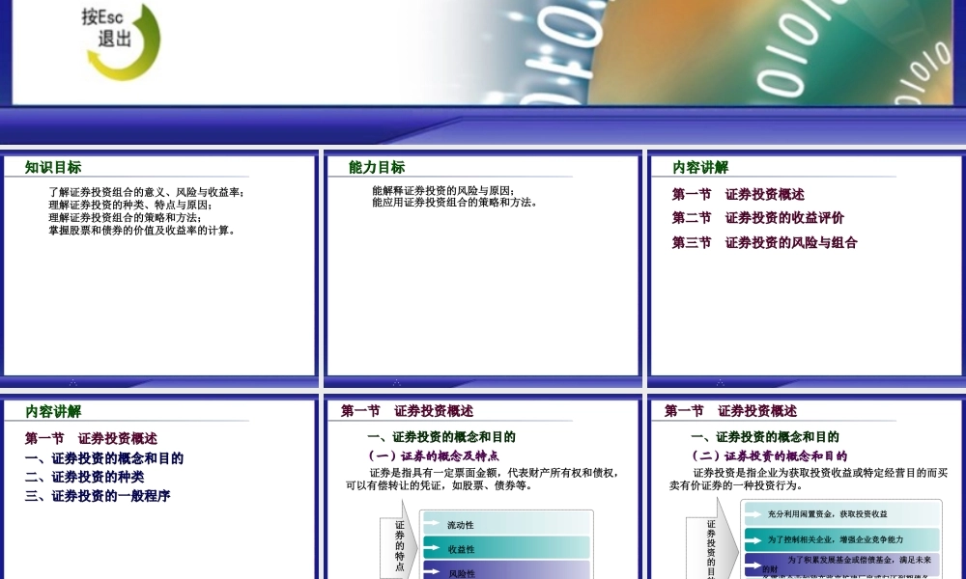Select 二、证券投资的种类 entry

83,477
